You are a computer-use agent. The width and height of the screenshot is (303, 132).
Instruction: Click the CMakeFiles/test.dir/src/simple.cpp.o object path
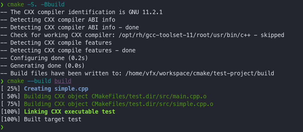[x=152, y=104]
